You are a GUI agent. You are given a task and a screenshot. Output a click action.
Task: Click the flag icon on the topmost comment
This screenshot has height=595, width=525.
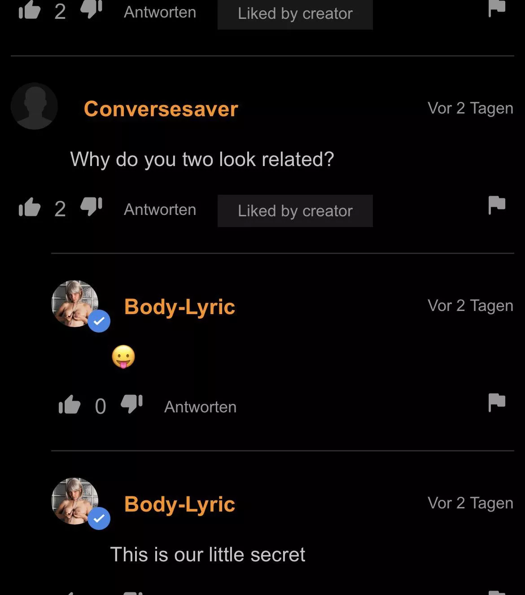497,9
